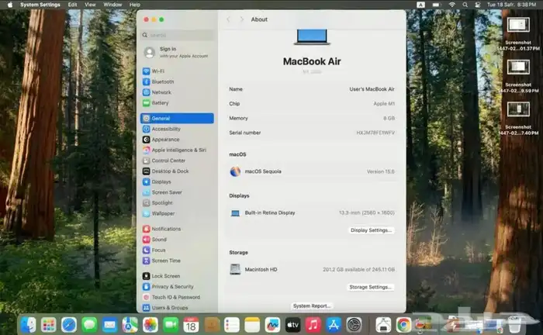Open Apple Intelligence & Siri settings

[177, 150]
